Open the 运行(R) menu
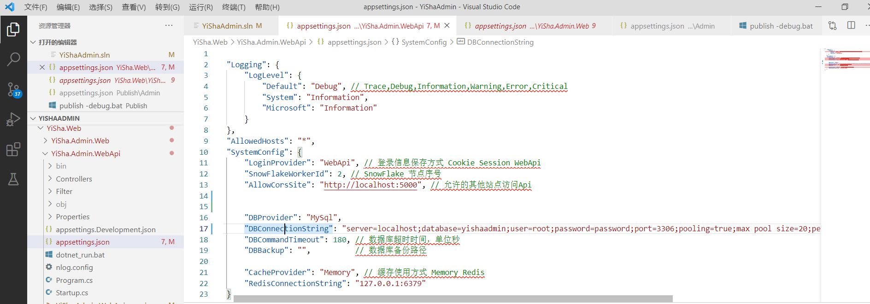870x304 pixels. [201, 7]
